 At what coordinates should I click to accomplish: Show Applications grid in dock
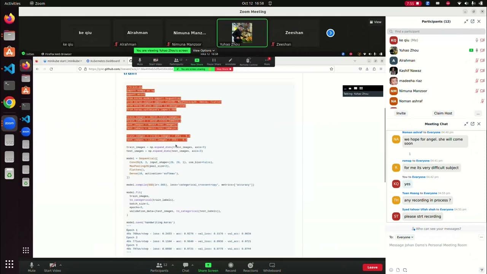(x=10, y=264)
